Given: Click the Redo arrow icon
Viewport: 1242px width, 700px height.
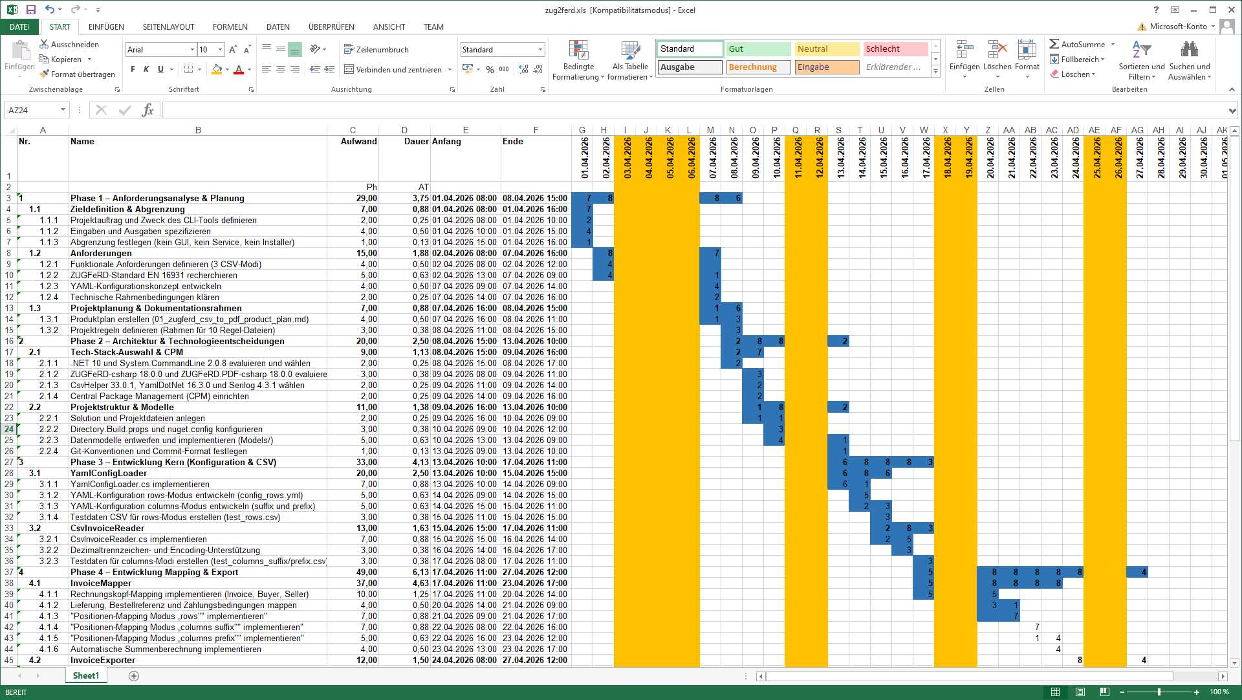Looking at the screenshot, I should [75, 10].
